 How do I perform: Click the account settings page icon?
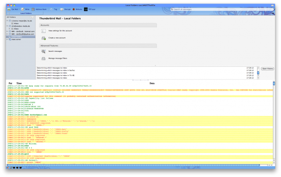(x=43, y=31)
